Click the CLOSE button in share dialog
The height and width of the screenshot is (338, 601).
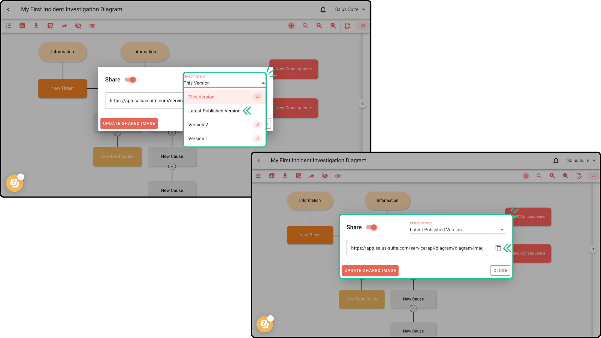(x=500, y=270)
